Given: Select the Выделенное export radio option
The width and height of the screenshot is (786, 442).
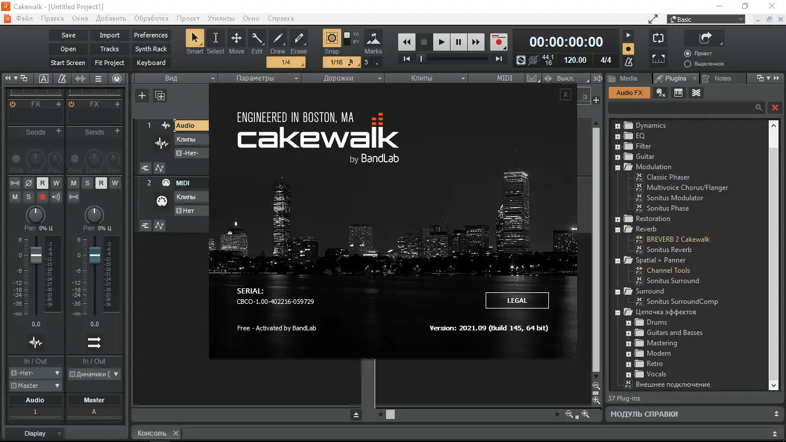Looking at the screenshot, I should pyautogui.click(x=688, y=63).
